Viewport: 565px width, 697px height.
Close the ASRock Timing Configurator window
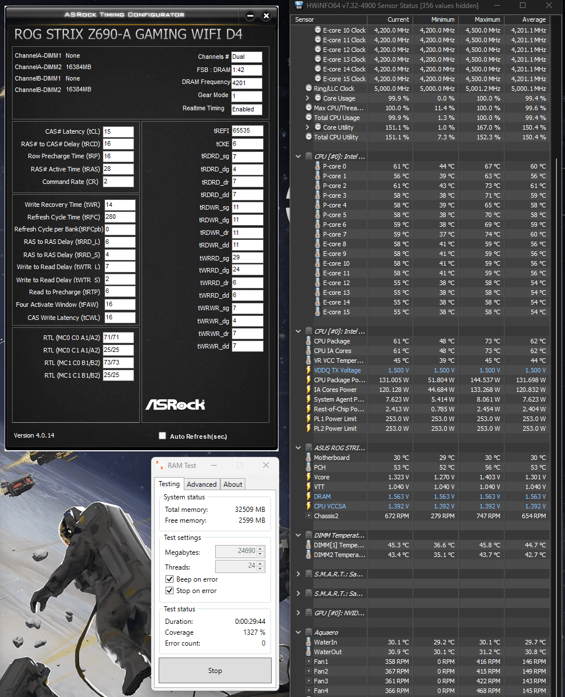[x=267, y=15]
